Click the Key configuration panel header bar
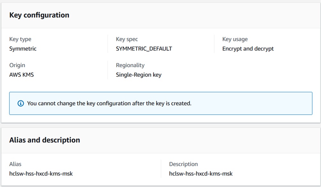 pos(191,15)
